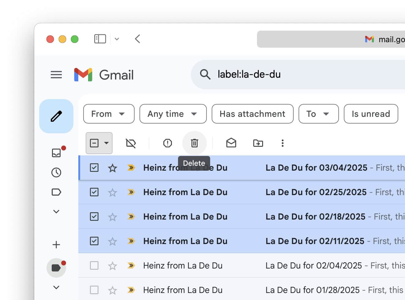
Task: Uncheck the 03/04/2025 email checkbox
Action: [x=94, y=168]
